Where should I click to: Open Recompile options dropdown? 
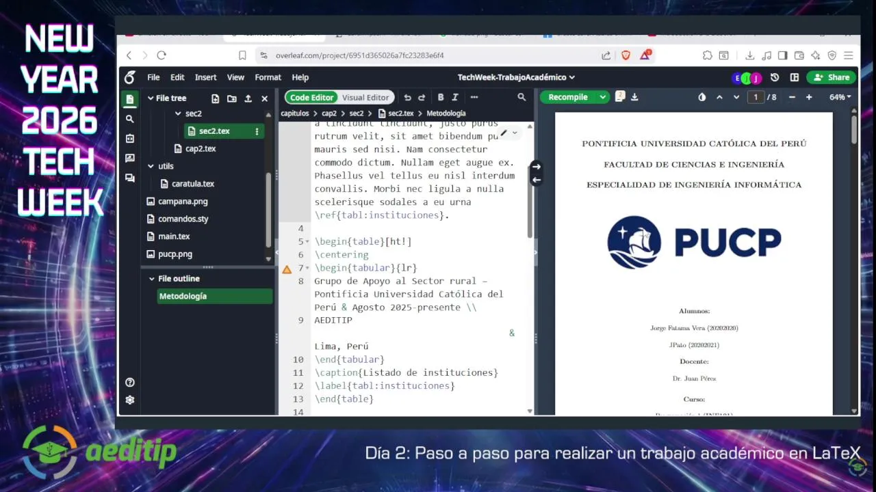click(x=602, y=97)
